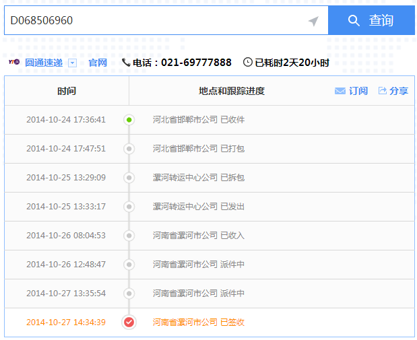Click the timeline dot for 已发出 row
This screenshot has height=340, width=417.
pos(129,207)
